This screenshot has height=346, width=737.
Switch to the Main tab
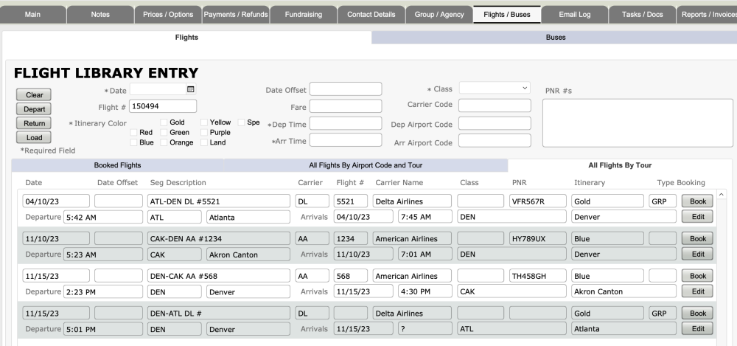(x=32, y=15)
